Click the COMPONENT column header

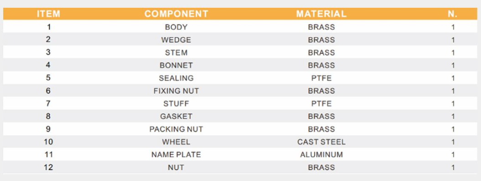pyautogui.click(x=176, y=14)
